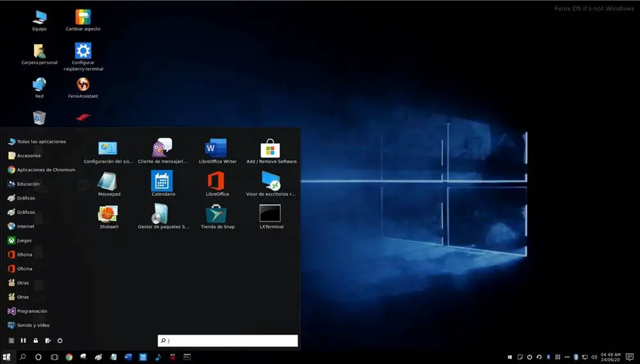Screen dimensions: 640x364
Task: Launch the Pidgin Cliente de mensajería app
Action: point(163,152)
